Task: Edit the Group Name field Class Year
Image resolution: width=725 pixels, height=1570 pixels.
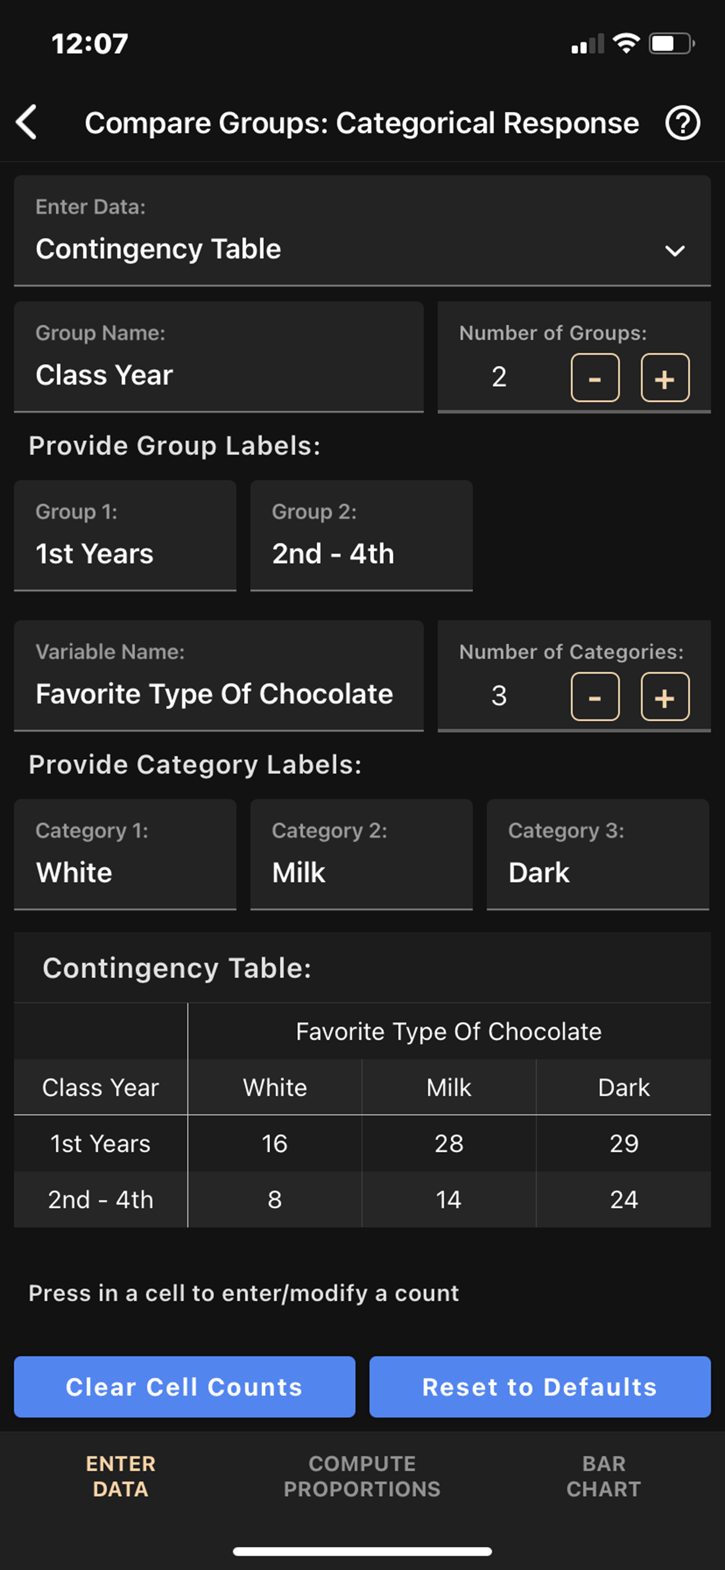Action: pos(218,375)
